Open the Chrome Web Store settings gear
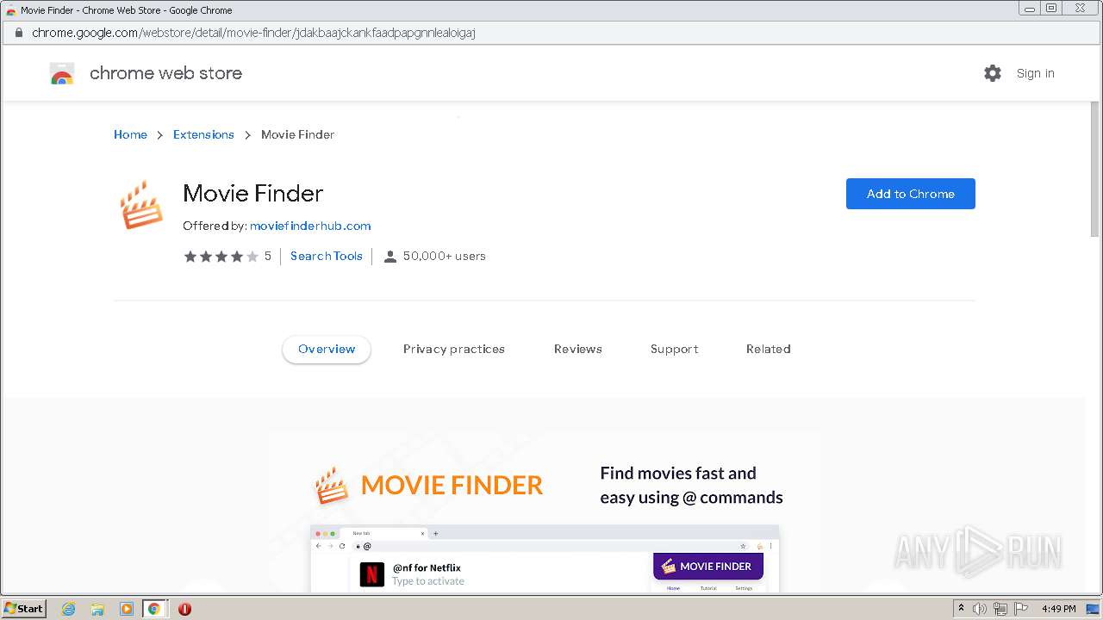 tap(993, 73)
